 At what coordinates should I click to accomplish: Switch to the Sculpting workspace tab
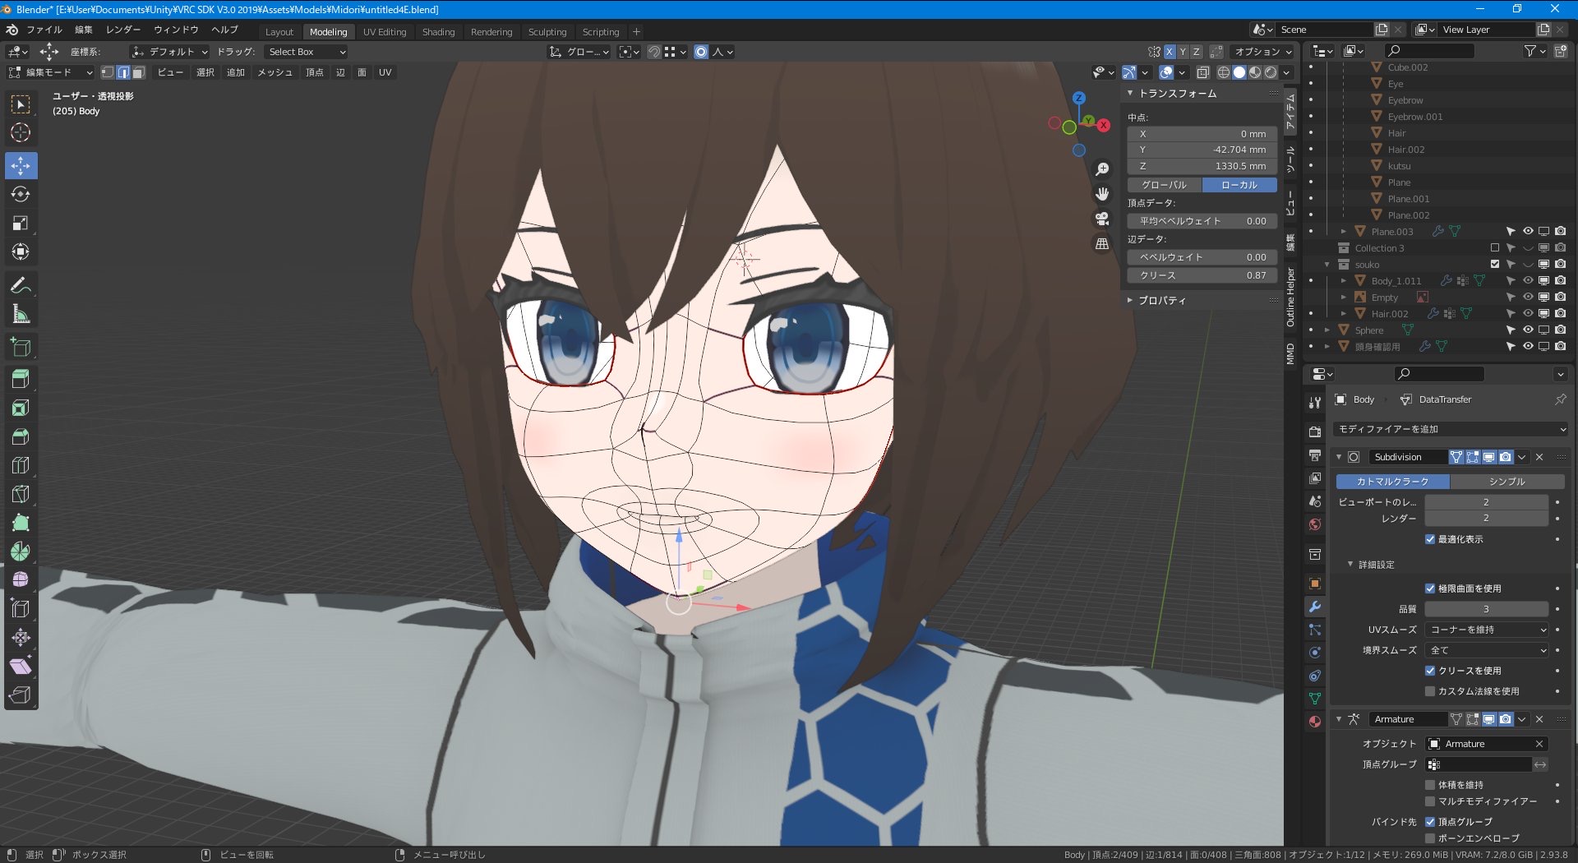(x=547, y=32)
